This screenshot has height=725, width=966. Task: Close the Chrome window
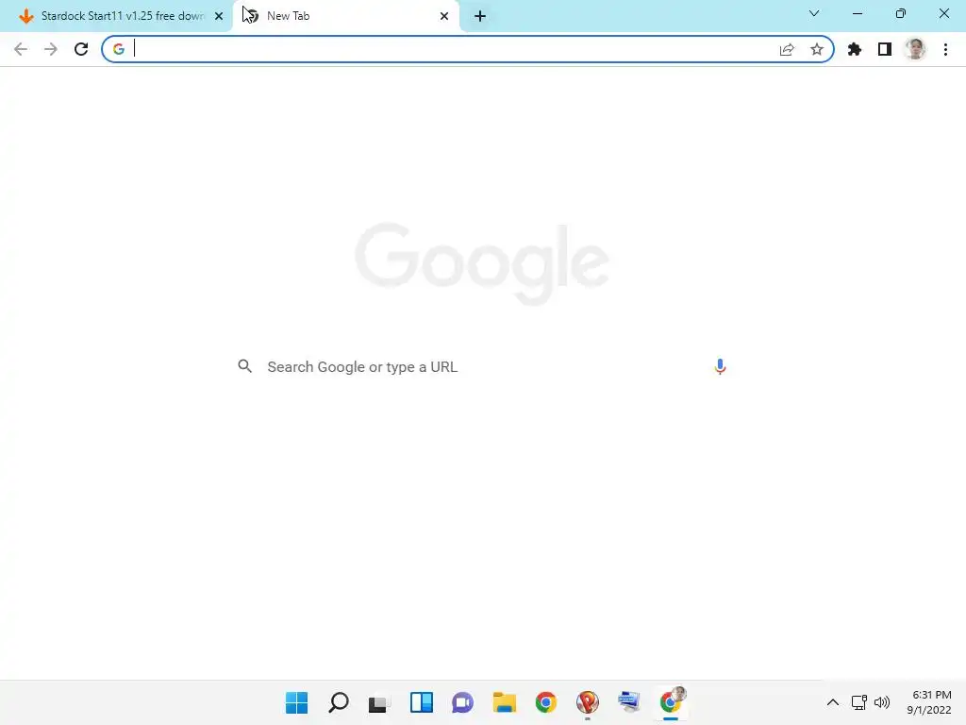[x=943, y=13]
